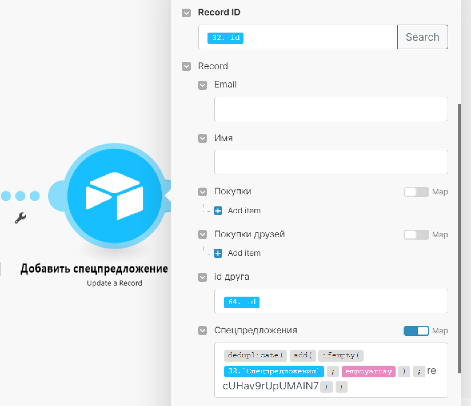Click the Добавить спецпредложение module label
The width and height of the screenshot is (471, 406).
click(x=94, y=269)
